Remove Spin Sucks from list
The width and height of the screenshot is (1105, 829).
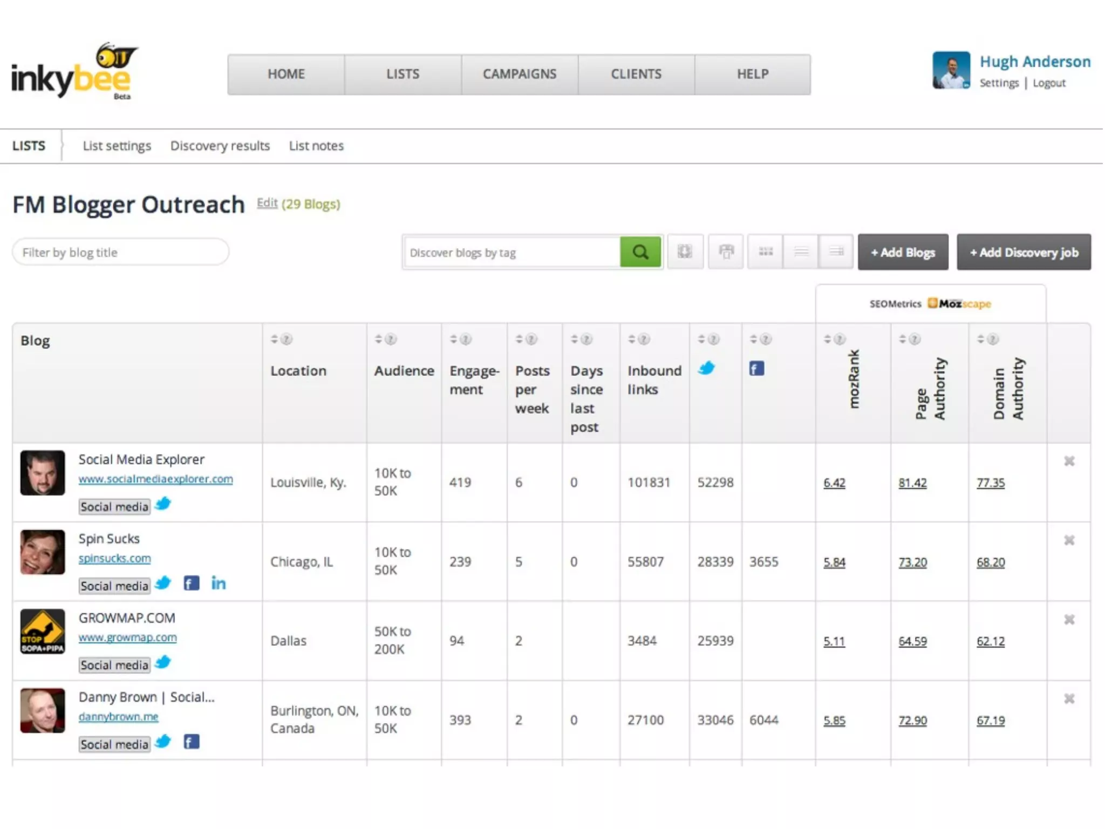(1069, 540)
